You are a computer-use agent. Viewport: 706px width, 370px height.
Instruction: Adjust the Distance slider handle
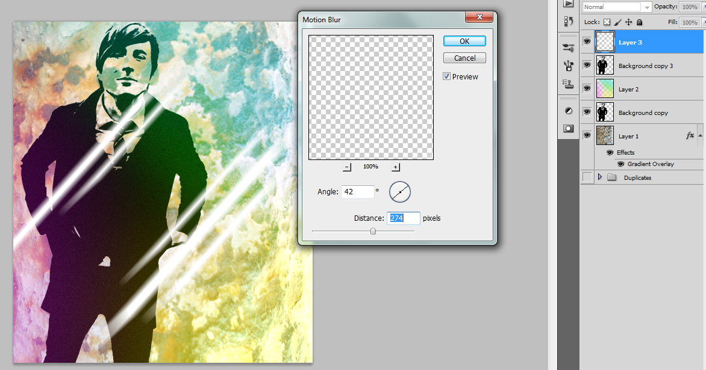tap(373, 231)
